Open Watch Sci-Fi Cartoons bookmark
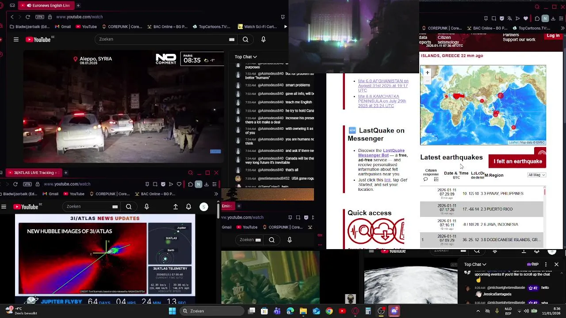 257,26
